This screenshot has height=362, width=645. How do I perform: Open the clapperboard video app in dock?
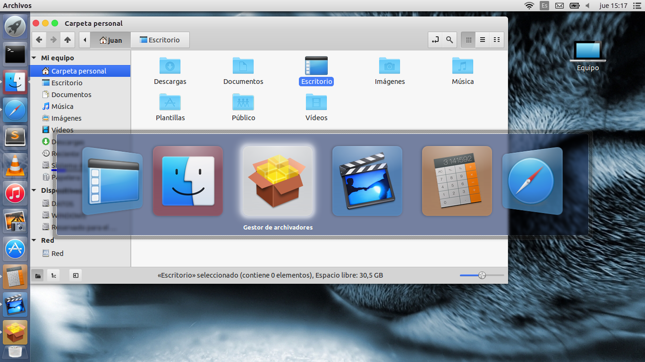(x=15, y=304)
